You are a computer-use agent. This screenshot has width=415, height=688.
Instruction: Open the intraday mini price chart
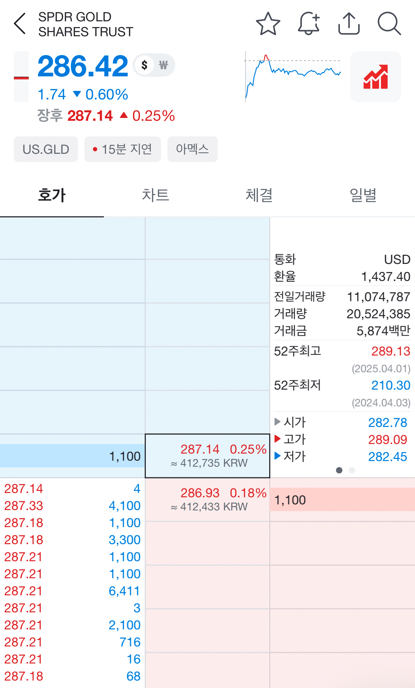click(x=293, y=77)
